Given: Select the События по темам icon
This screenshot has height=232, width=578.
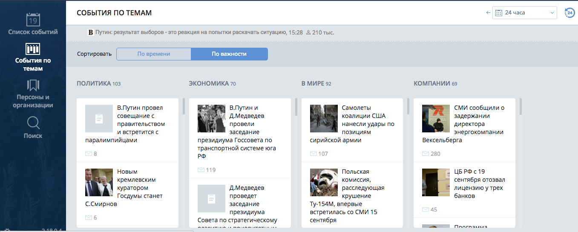Looking at the screenshot, I should point(33,49).
